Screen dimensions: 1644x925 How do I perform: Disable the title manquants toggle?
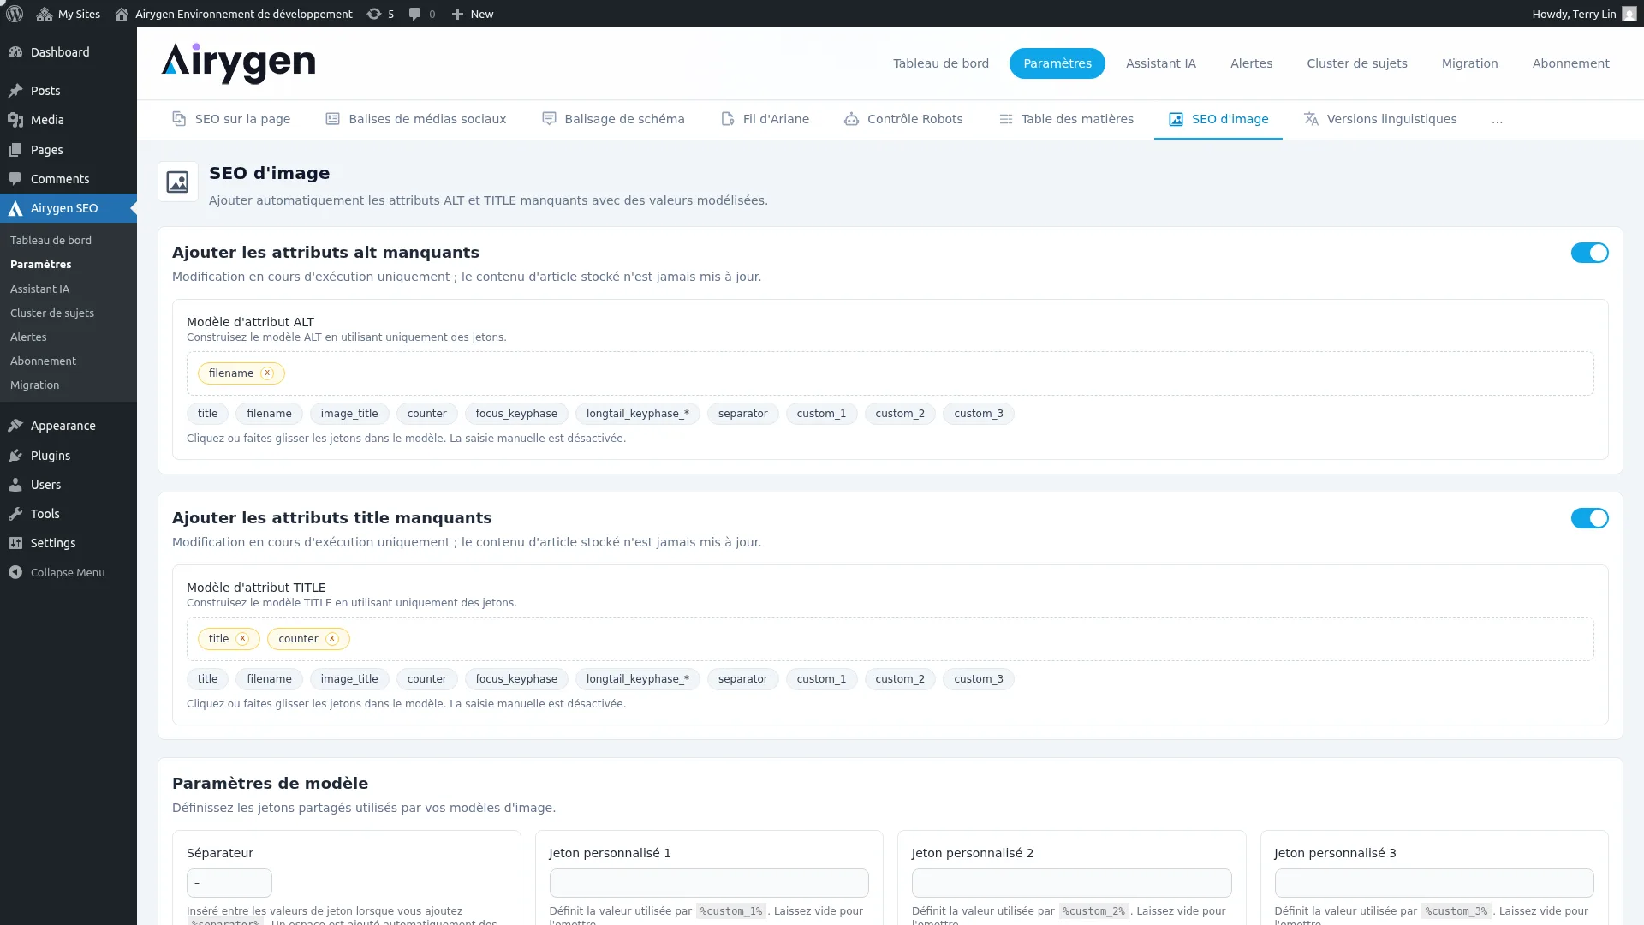click(x=1589, y=518)
